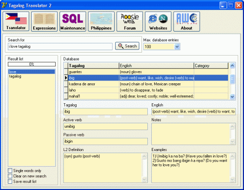Enable Single words only checkbox
Image resolution: width=244 pixels, height=190 pixels.
pos(10,171)
